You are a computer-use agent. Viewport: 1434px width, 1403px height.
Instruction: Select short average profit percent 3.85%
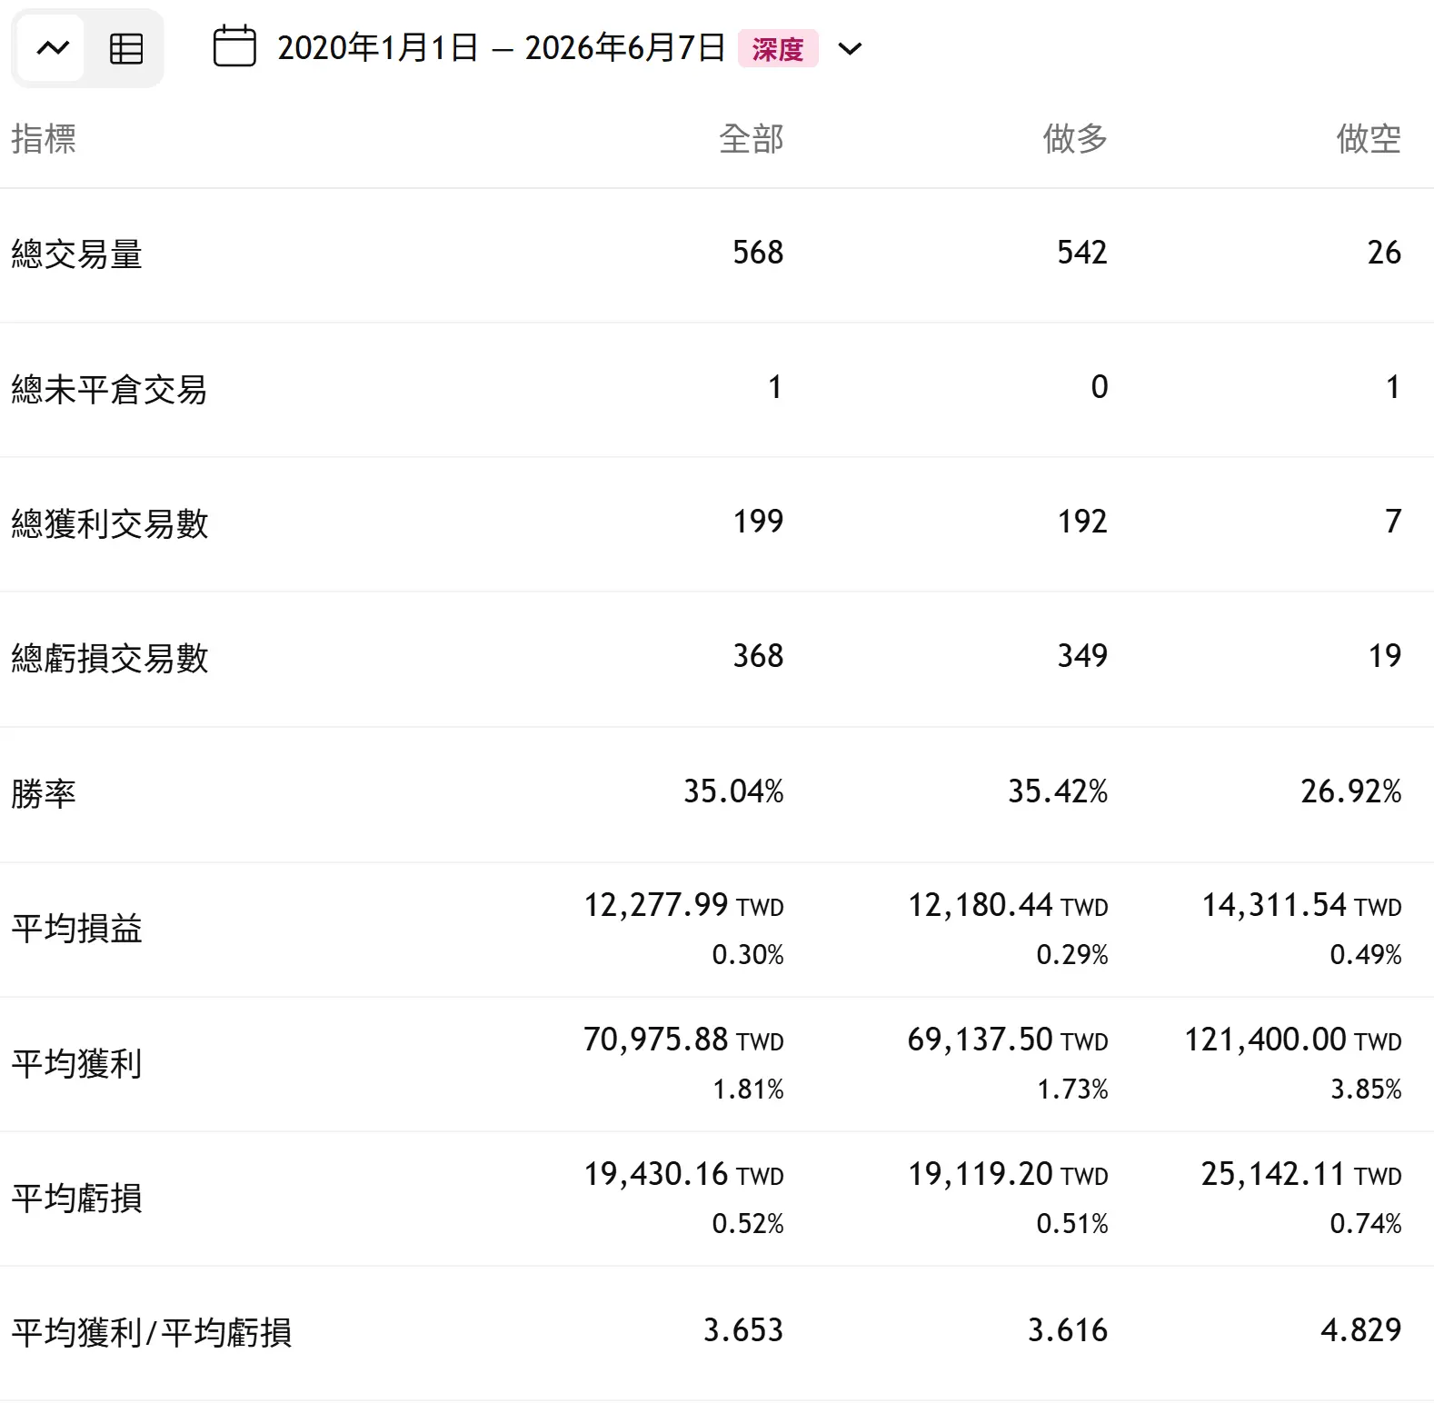pos(1366,1089)
